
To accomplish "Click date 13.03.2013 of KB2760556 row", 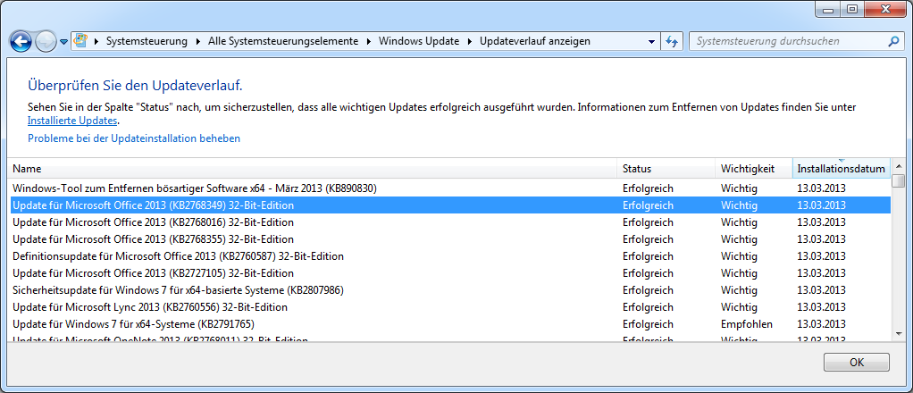I will [x=821, y=307].
